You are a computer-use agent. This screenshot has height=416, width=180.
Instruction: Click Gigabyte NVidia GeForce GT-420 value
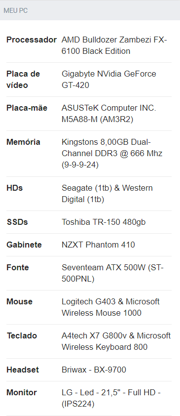109,80
